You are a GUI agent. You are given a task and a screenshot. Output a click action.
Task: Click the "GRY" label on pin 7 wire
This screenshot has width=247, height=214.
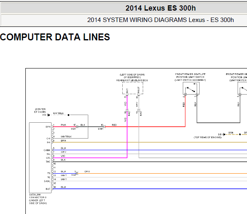64,152
